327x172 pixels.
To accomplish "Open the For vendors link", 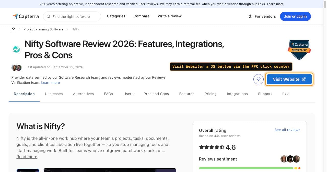I will click(x=262, y=16).
